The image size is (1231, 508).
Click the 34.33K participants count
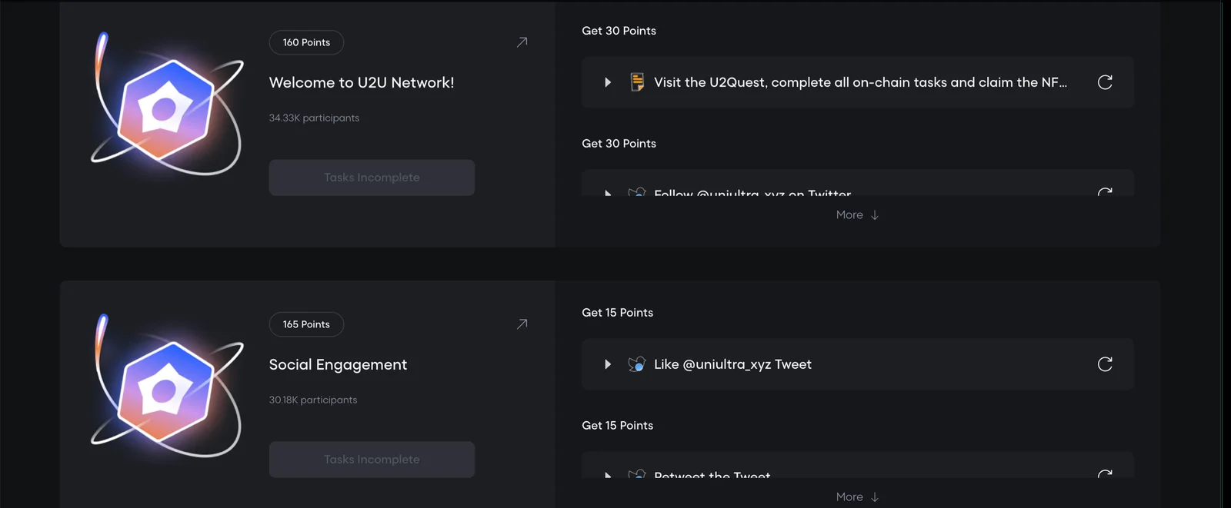pyautogui.click(x=314, y=118)
